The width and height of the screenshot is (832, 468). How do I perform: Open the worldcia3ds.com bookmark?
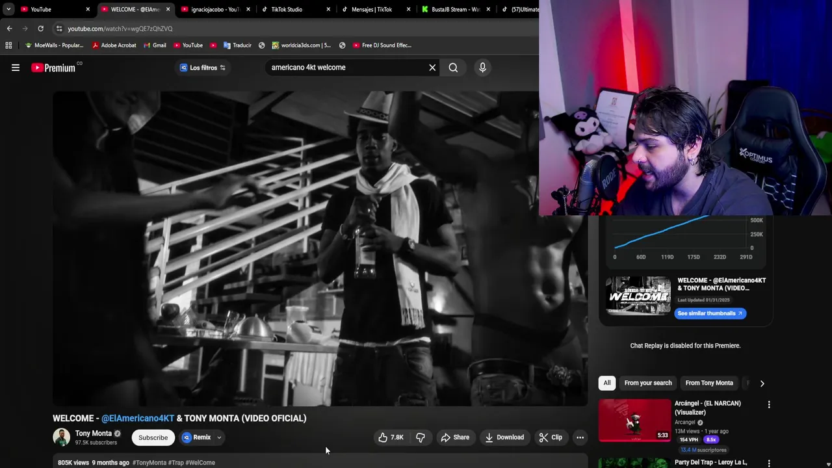point(301,45)
